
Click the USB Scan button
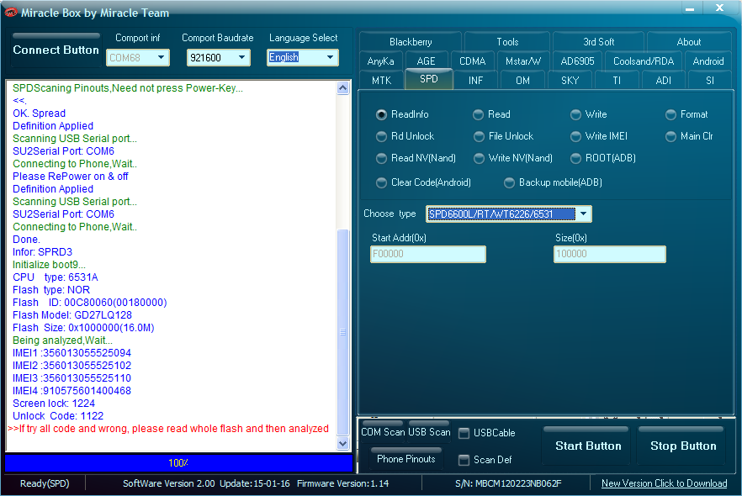coord(429,432)
